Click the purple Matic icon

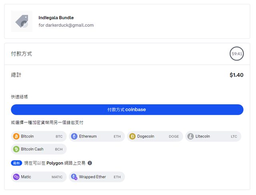[16, 177]
